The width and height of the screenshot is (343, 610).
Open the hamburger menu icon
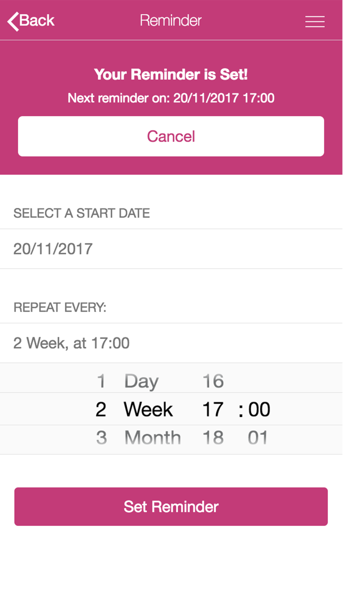(x=315, y=21)
